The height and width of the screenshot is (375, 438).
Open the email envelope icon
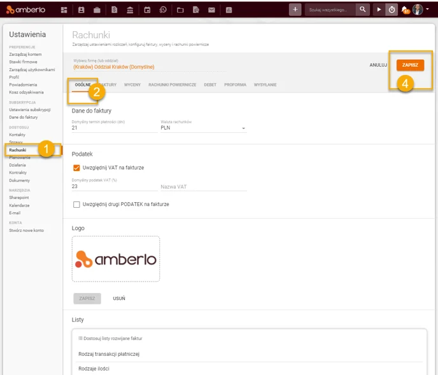point(211,10)
